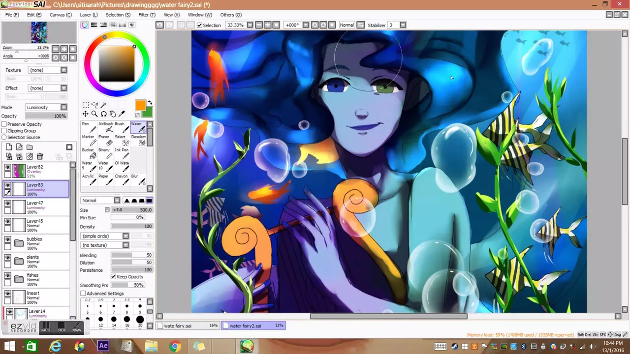Viewport: 630px width, 354px height.
Task: Select the Blur tool
Action: pyautogui.click(x=138, y=179)
